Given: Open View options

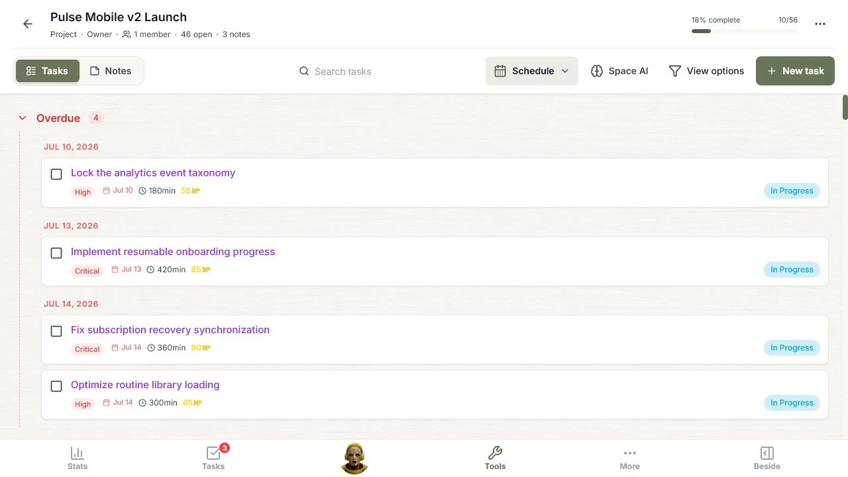Looking at the screenshot, I should [706, 71].
